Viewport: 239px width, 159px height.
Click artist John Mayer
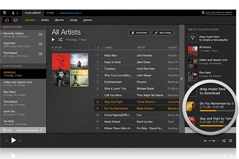coord(144,75)
